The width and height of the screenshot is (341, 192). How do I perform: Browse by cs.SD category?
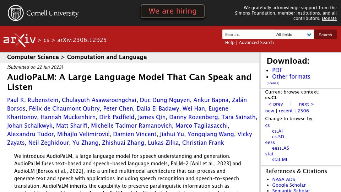[x=278, y=137]
